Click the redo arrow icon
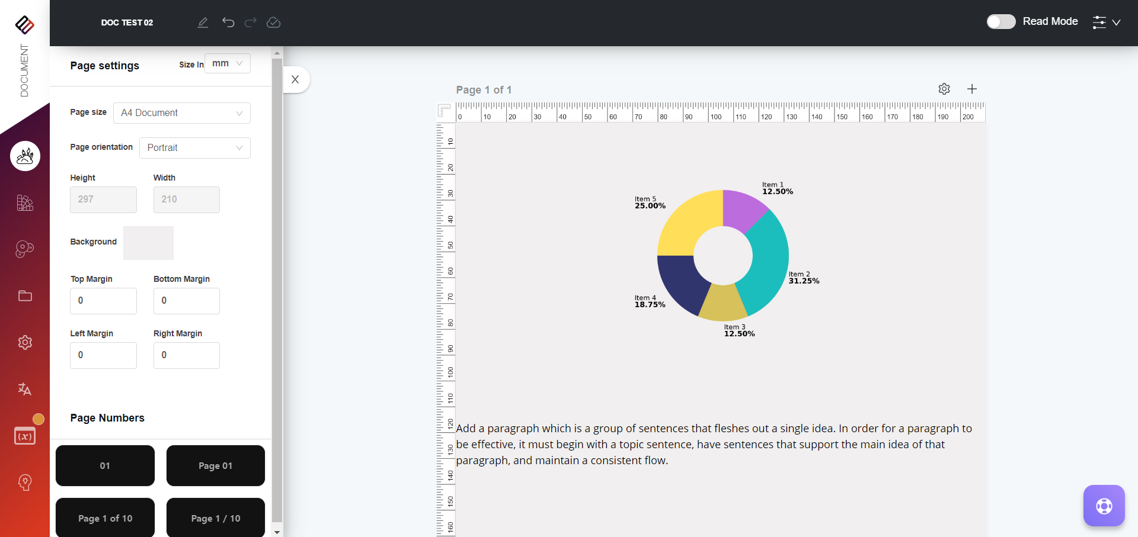The width and height of the screenshot is (1138, 537). pos(251,22)
